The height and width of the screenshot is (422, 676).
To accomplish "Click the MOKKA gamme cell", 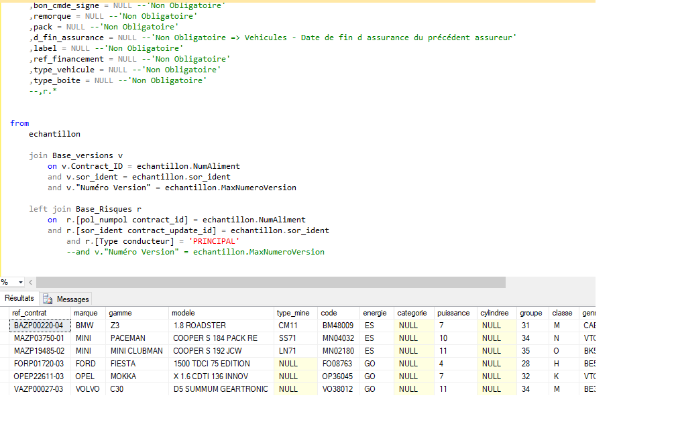I will tap(137, 376).
